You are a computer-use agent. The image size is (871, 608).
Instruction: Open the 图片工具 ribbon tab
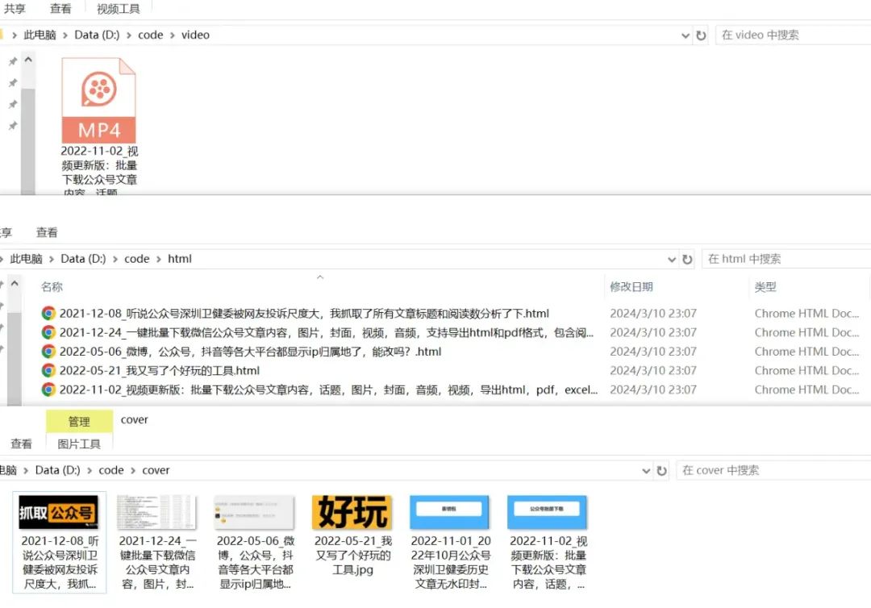tap(79, 444)
